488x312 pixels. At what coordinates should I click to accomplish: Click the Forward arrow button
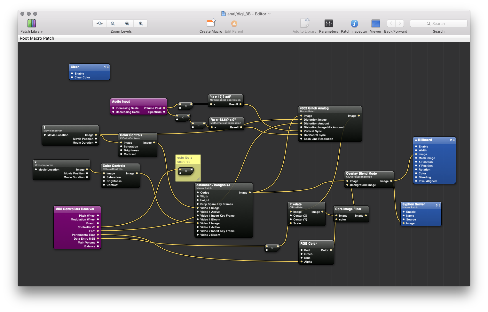tap(400, 23)
